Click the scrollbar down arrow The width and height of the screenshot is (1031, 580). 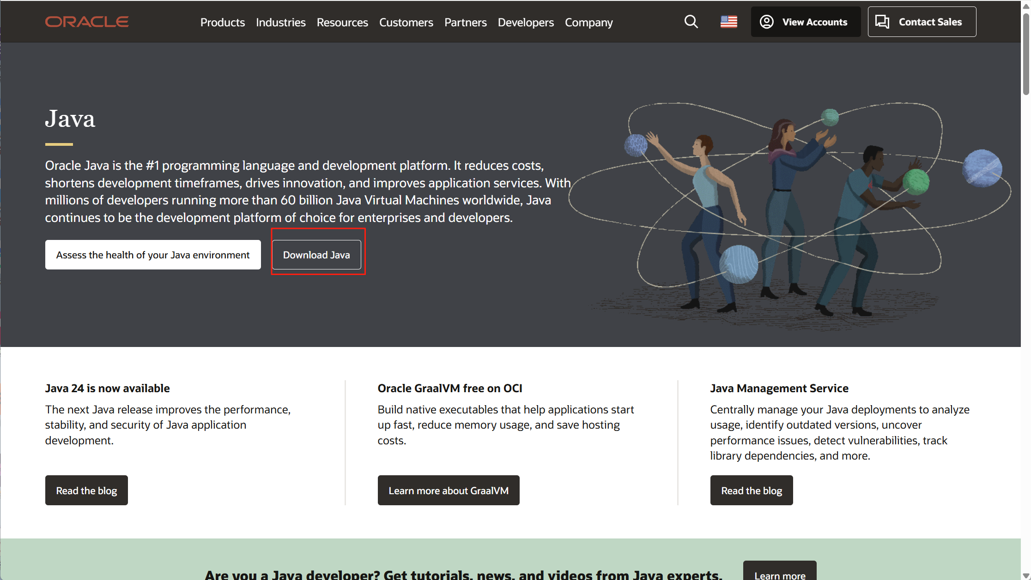click(x=1026, y=575)
